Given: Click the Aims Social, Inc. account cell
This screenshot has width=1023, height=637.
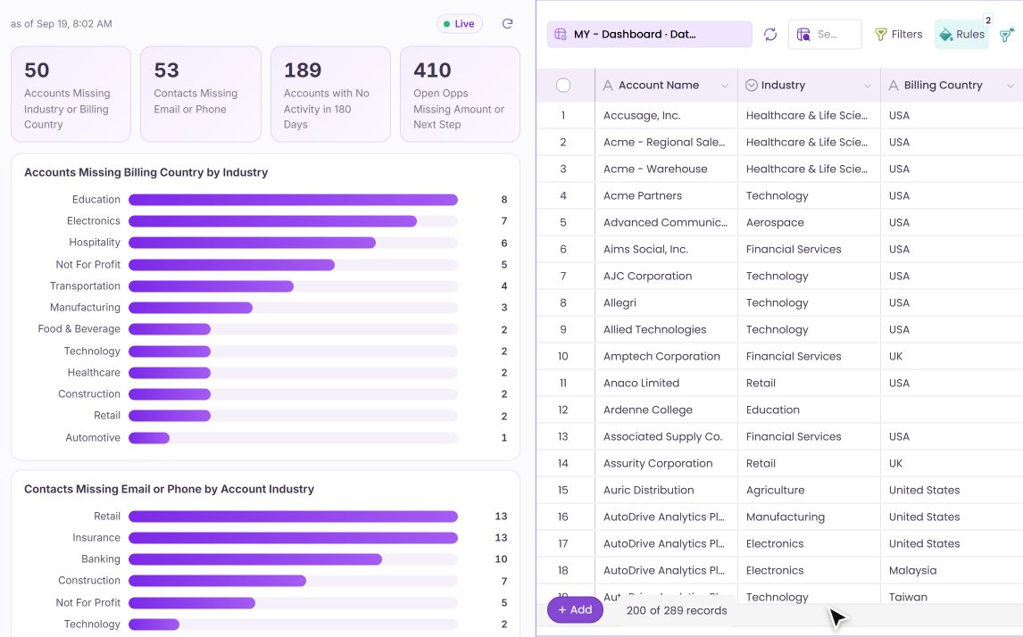Looking at the screenshot, I should [x=666, y=249].
